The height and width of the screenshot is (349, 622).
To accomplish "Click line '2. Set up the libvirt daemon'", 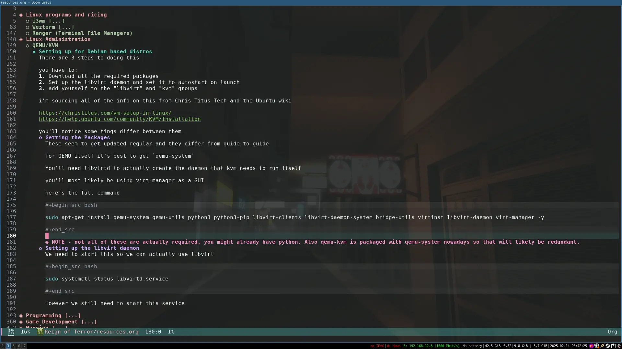I will 139,82.
